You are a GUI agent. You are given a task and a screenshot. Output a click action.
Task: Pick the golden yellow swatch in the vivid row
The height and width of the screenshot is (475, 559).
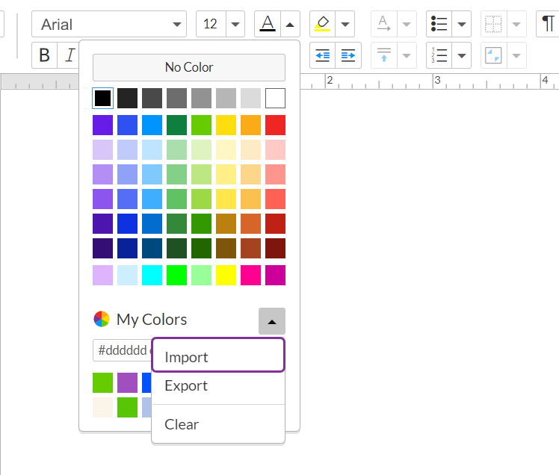tap(226, 125)
